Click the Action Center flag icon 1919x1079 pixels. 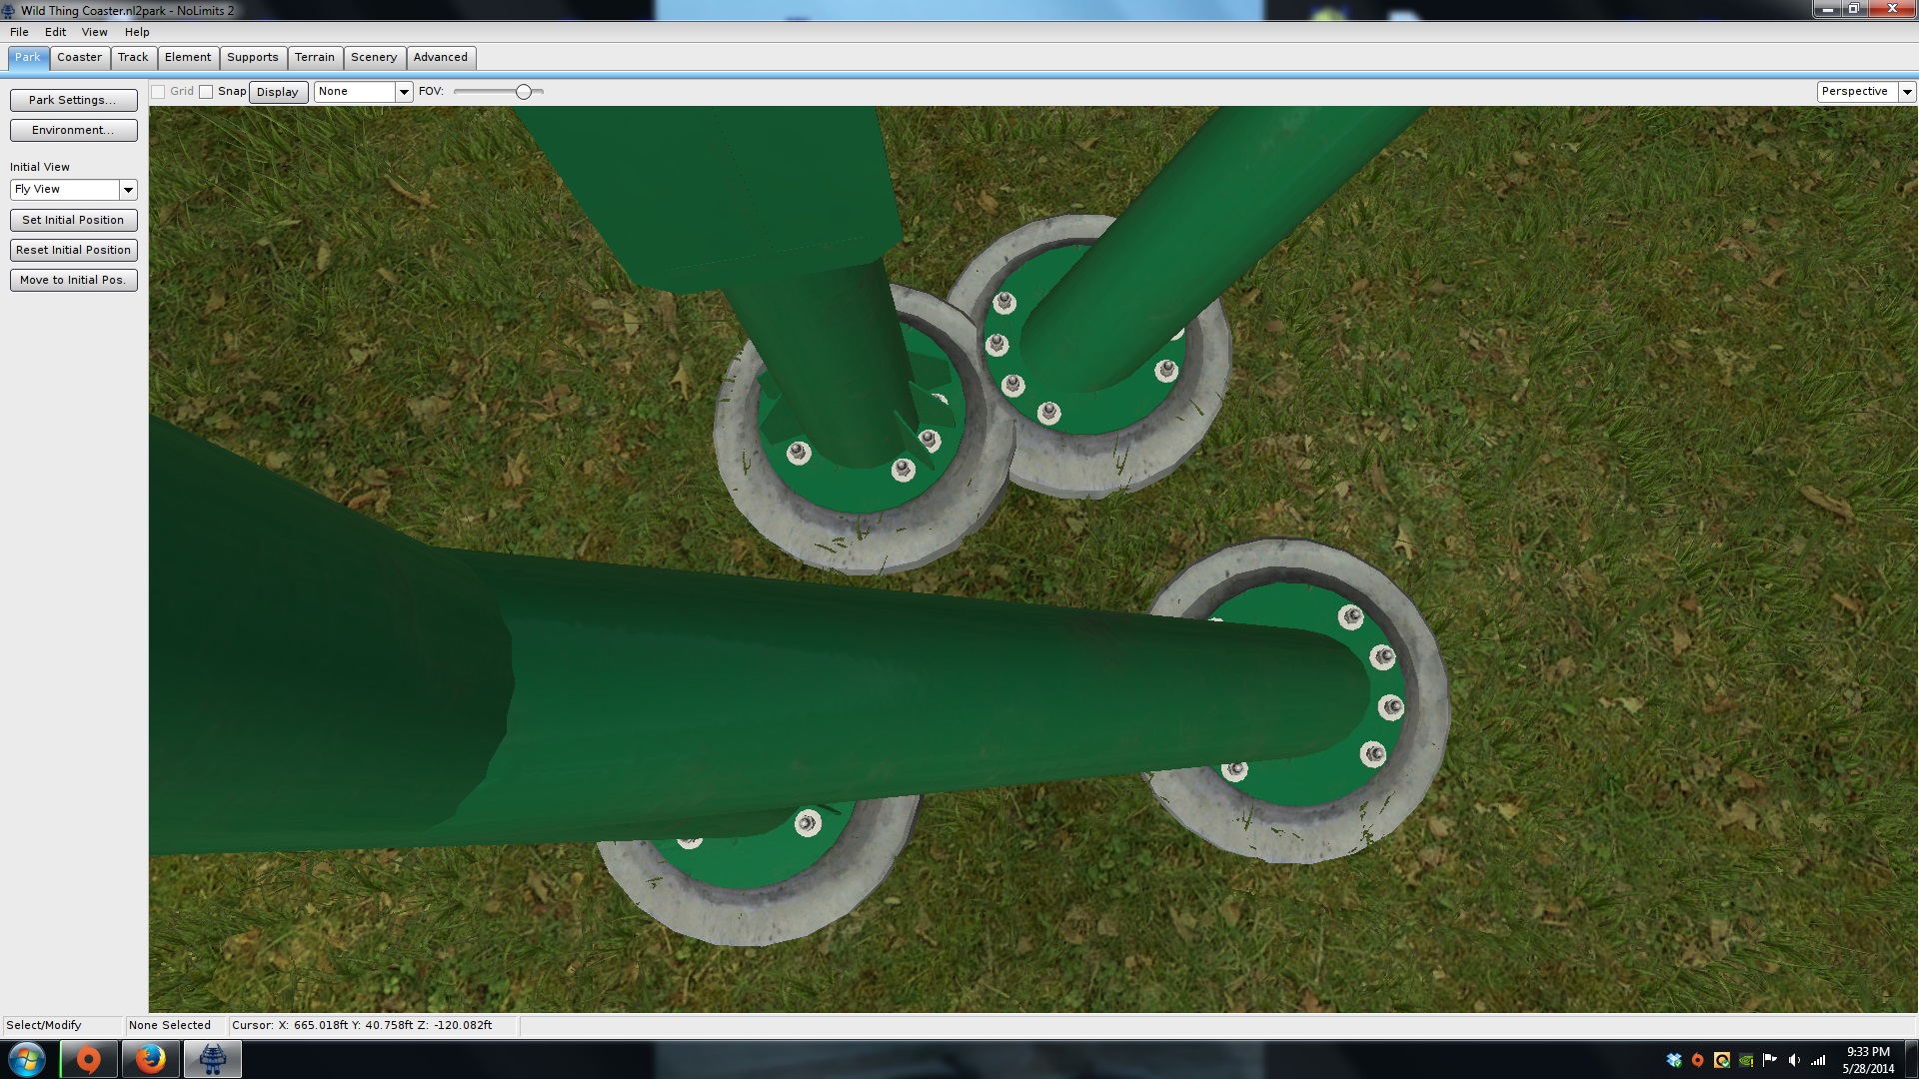(x=1770, y=1060)
